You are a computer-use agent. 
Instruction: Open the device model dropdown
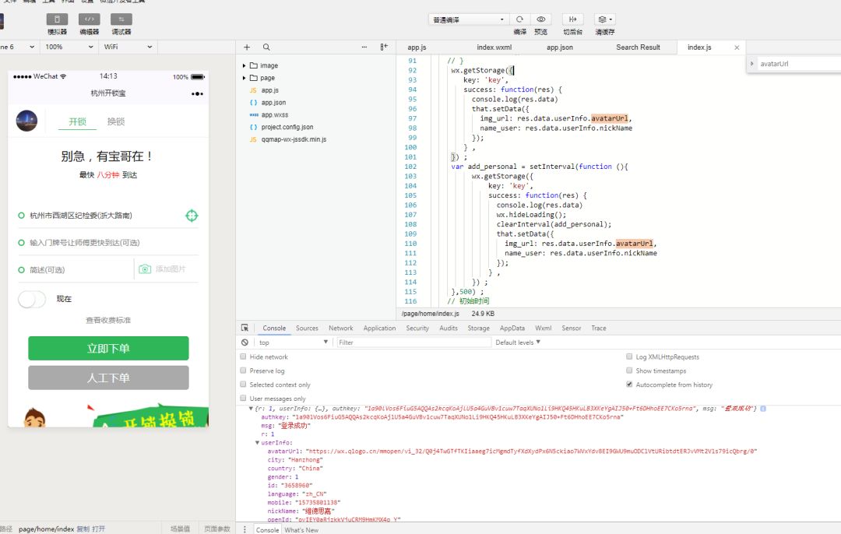click(x=18, y=47)
